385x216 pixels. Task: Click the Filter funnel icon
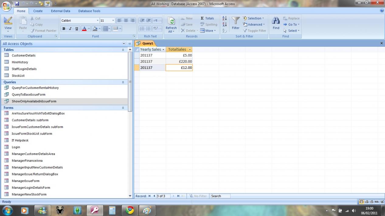pos(236,21)
